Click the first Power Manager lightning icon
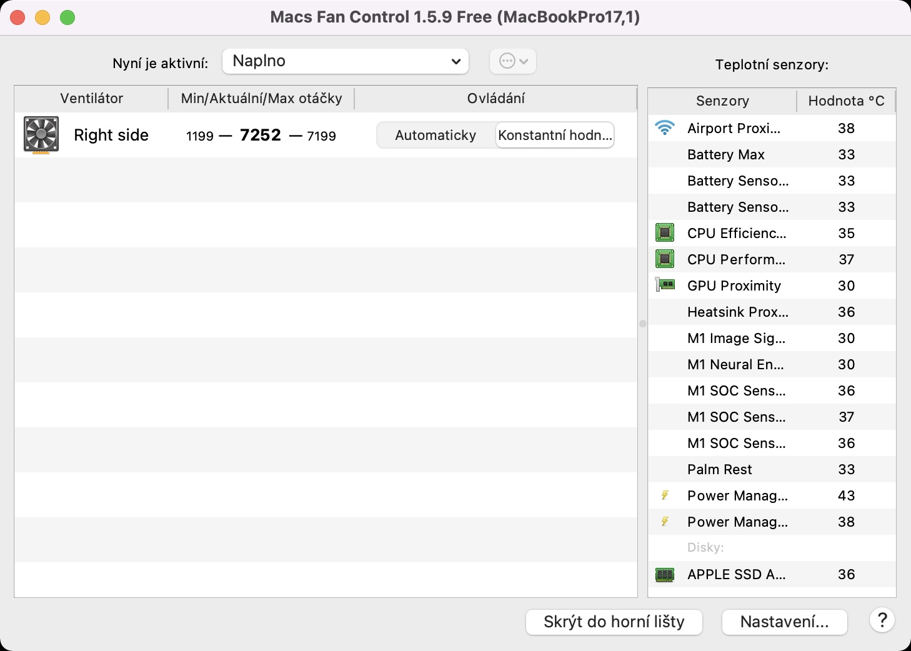 pyautogui.click(x=665, y=495)
